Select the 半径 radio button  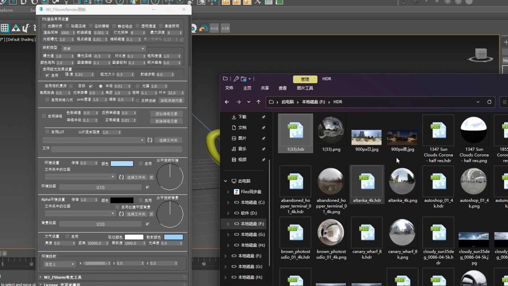[x=101, y=86]
